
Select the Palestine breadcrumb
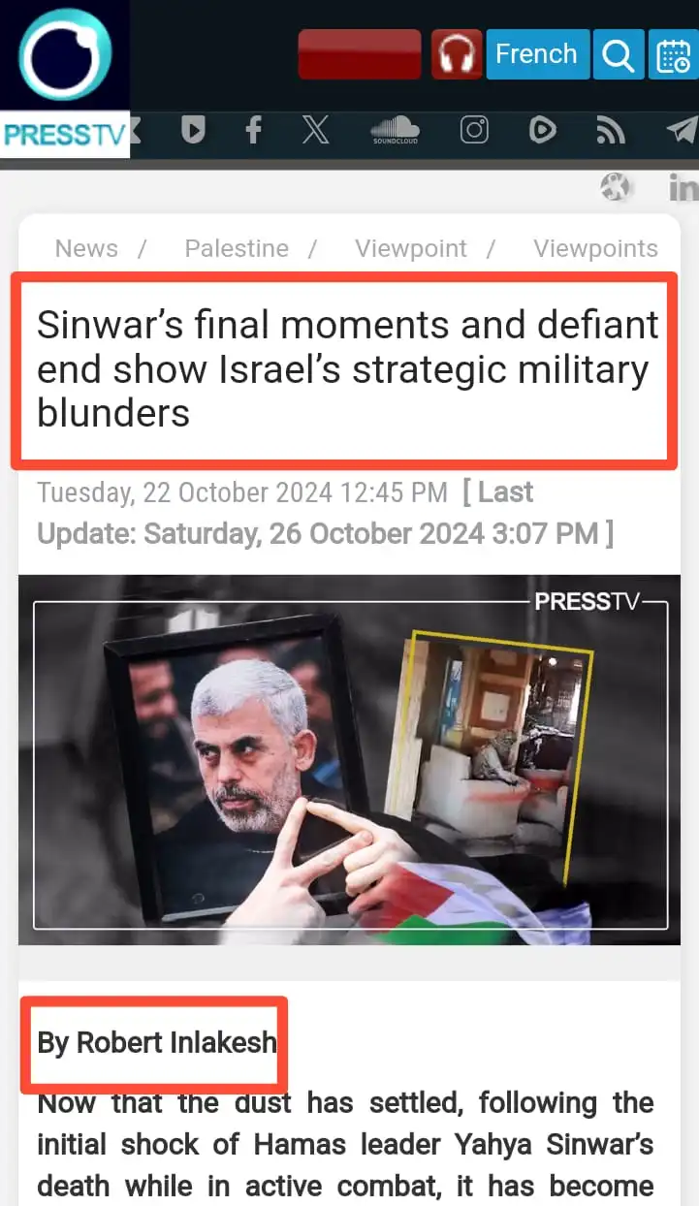pyautogui.click(x=237, y=248)
